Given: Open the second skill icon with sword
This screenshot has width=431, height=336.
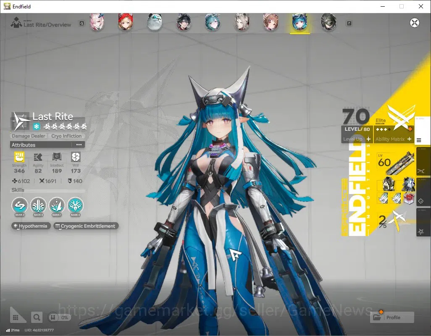Looking at the screenshot, I should pyautogui.click(x=38, y=205).
